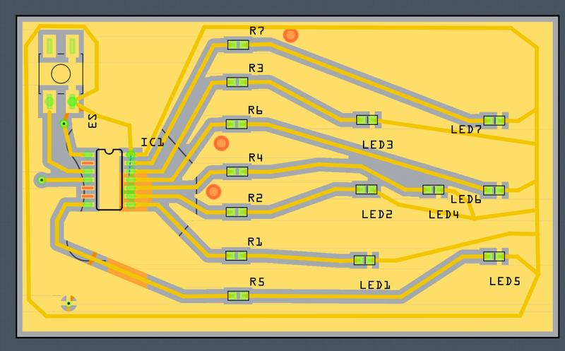Click the R4 resistor pads

pos(237,171)
